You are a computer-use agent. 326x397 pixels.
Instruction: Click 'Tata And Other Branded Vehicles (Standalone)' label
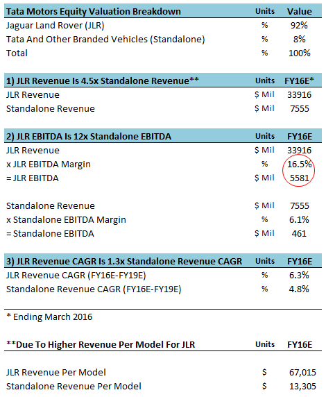coord(105,40)
